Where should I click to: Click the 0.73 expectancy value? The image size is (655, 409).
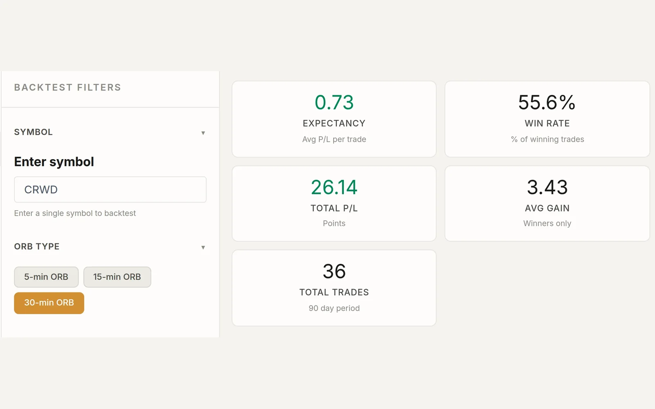(x=334, y=102)
